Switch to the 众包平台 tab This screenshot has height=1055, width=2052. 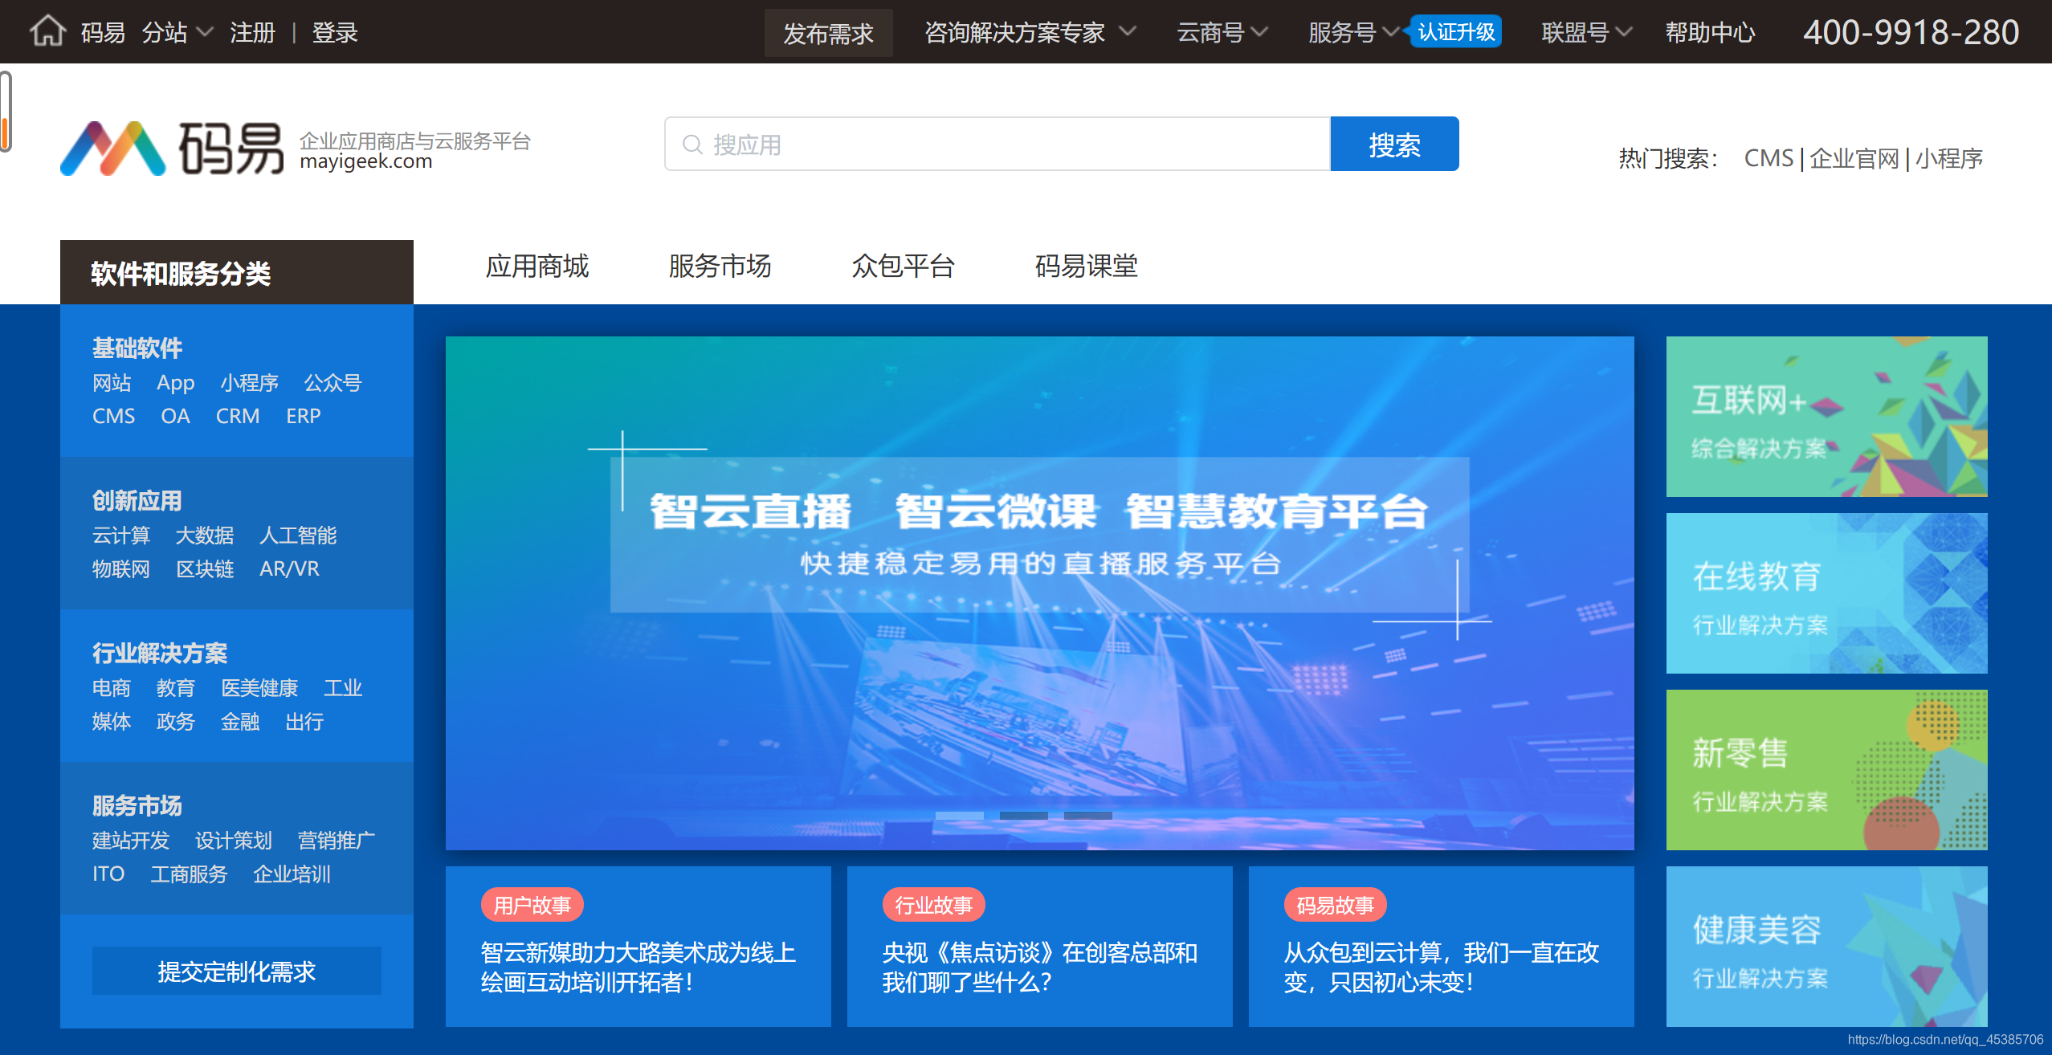(903, 266)
